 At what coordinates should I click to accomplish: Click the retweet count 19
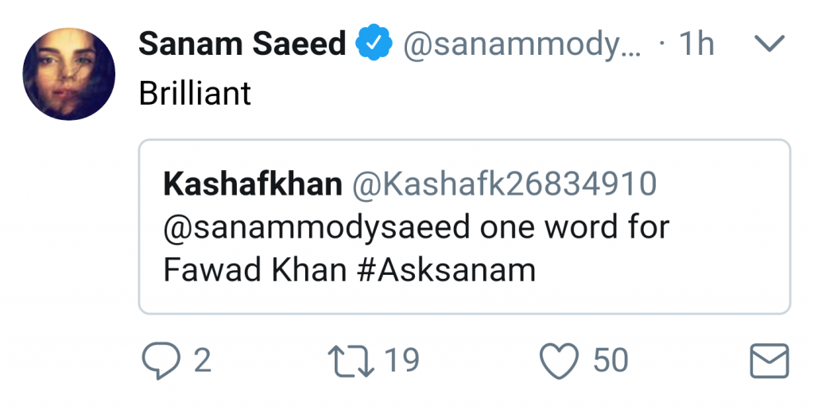pos(401,361)
